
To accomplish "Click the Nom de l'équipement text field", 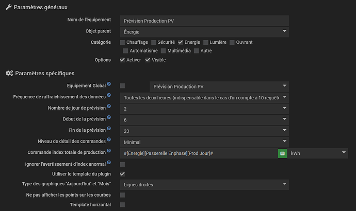I will pyautogui.click(x=204, y=21).
